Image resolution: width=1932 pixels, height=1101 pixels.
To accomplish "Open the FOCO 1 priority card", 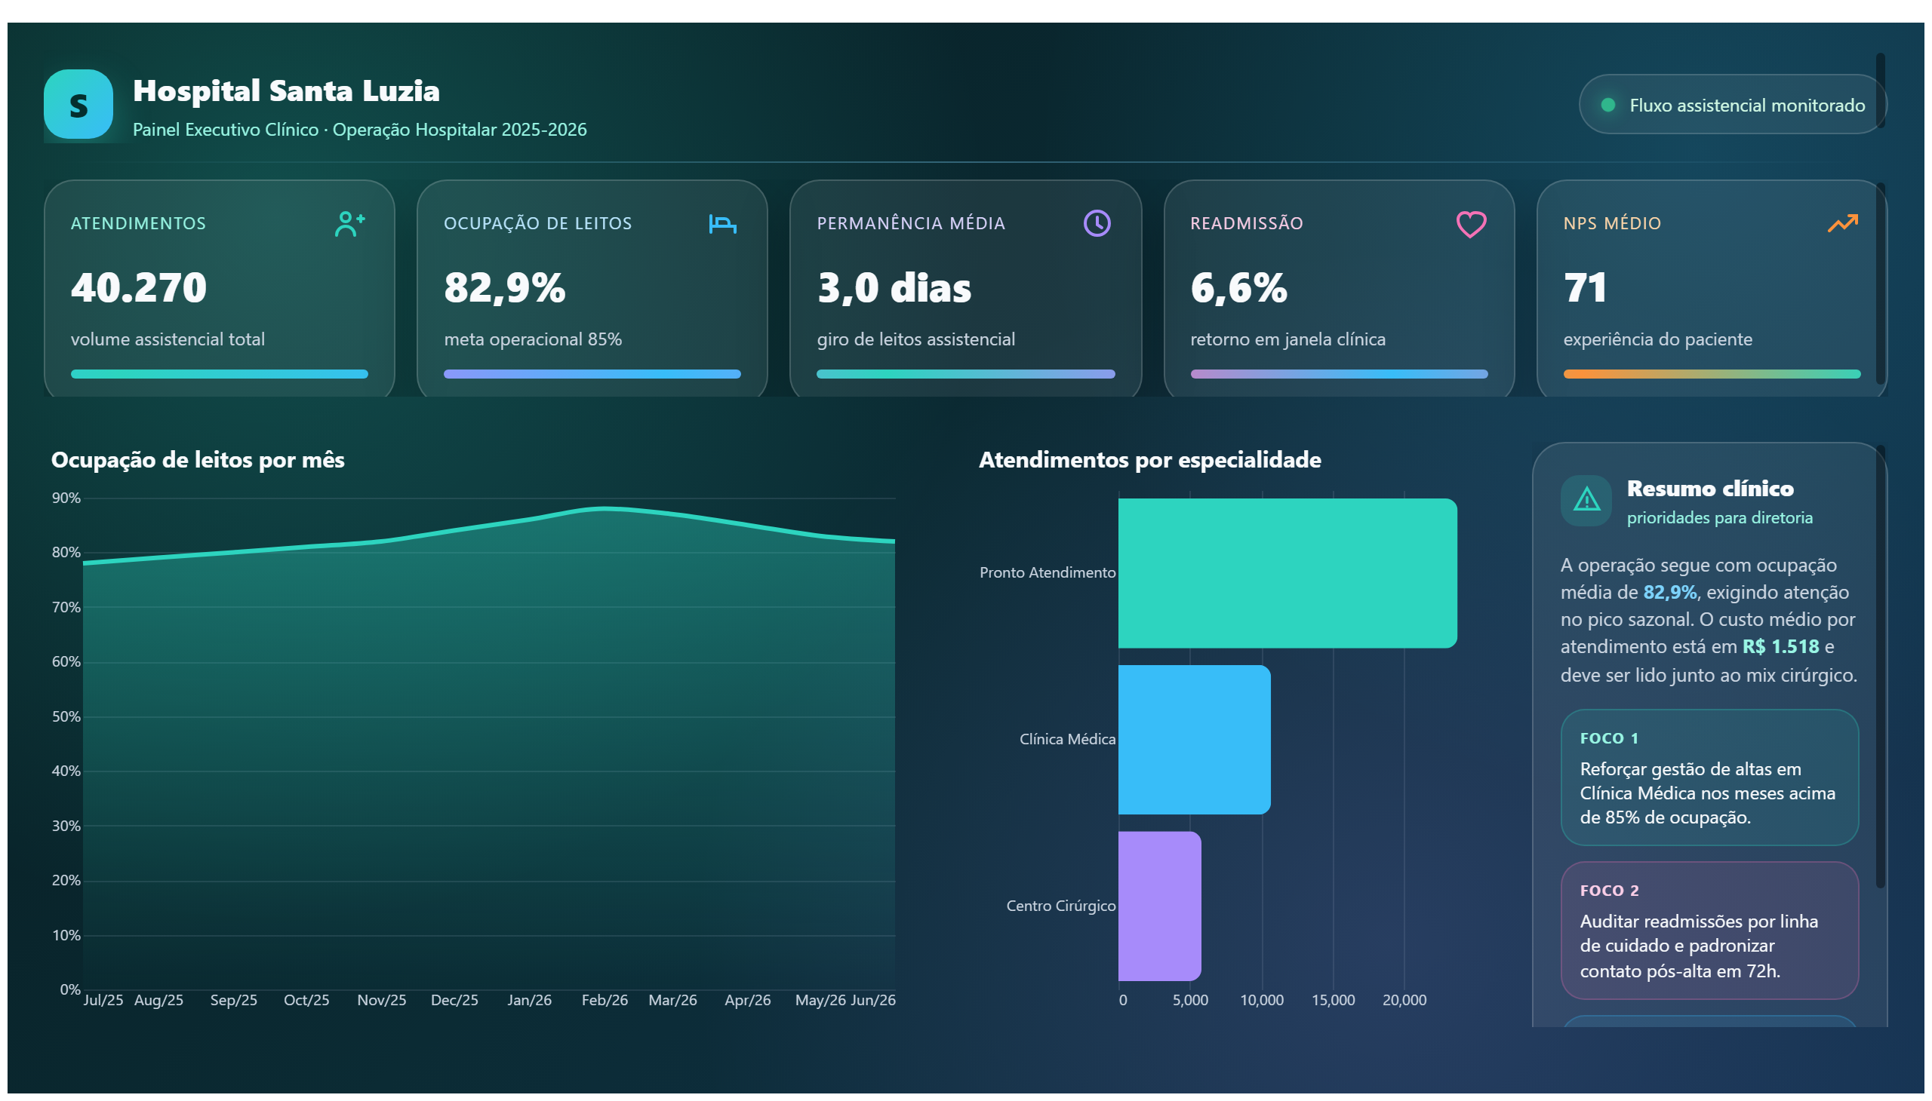I will click(x=1709, y=777).
